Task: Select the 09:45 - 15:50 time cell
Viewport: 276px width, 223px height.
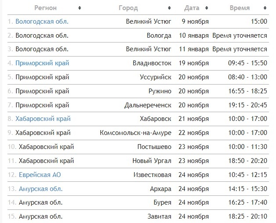Action: (x=247, y=63)
